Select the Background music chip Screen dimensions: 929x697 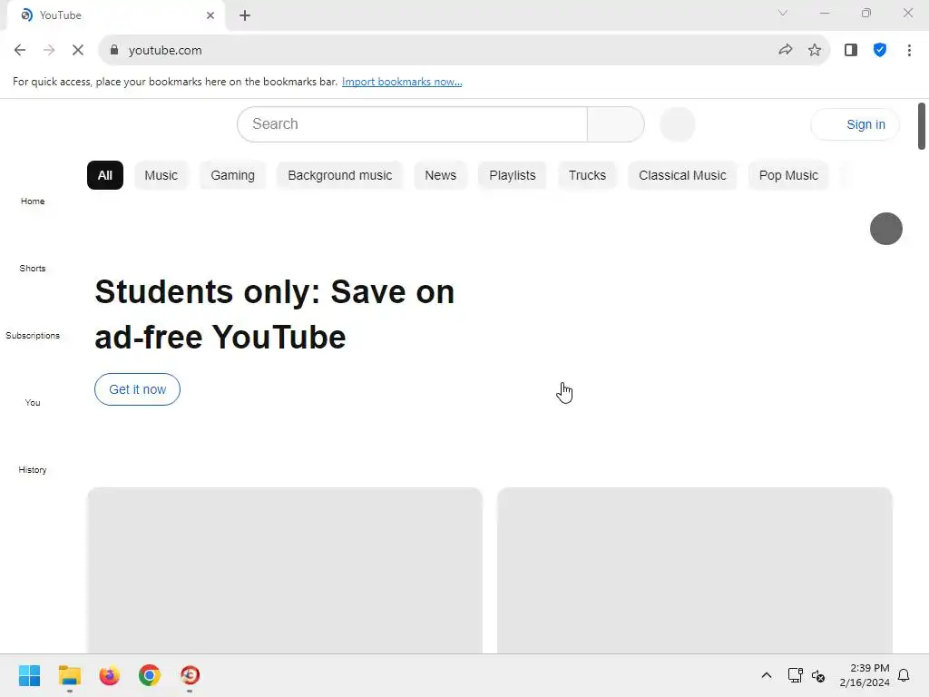tap(340, 175)
